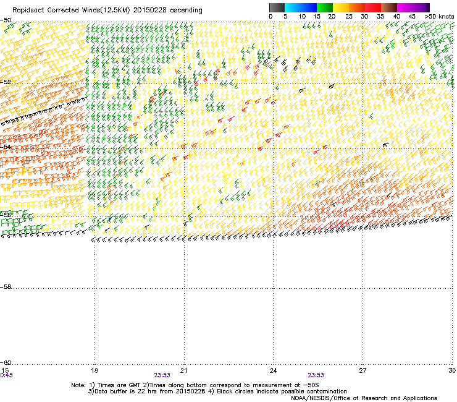Click the -60 latitude axis label

point(6,362)
